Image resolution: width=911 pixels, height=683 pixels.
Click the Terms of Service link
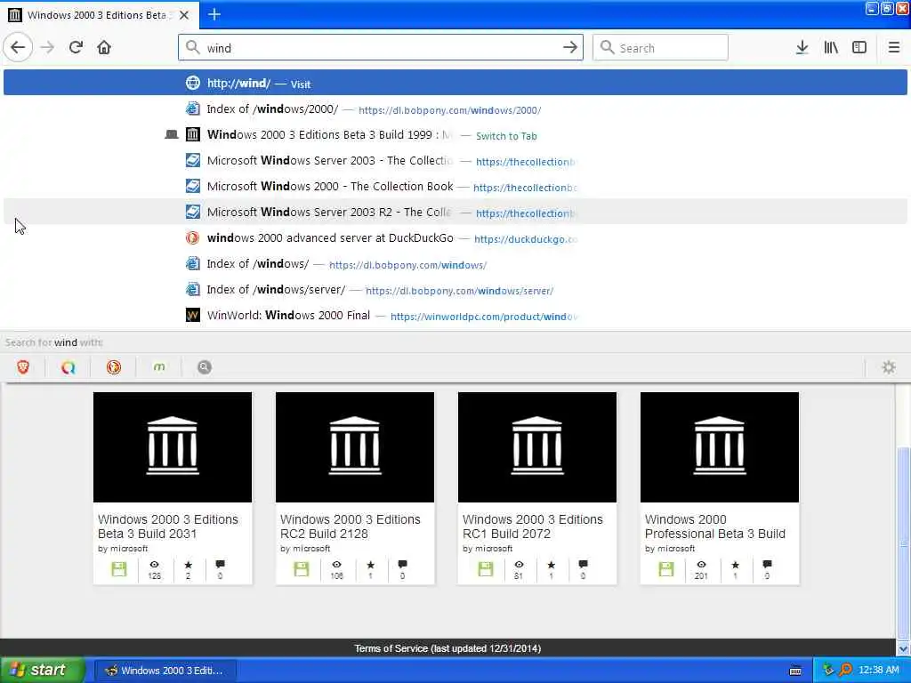pos(447,648)
